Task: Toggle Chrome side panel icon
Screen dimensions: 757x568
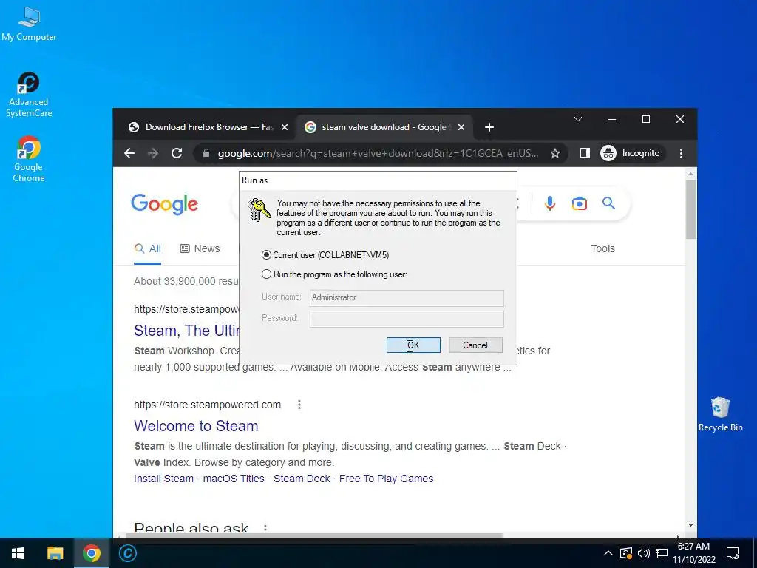Action: (x=584, y=153)
